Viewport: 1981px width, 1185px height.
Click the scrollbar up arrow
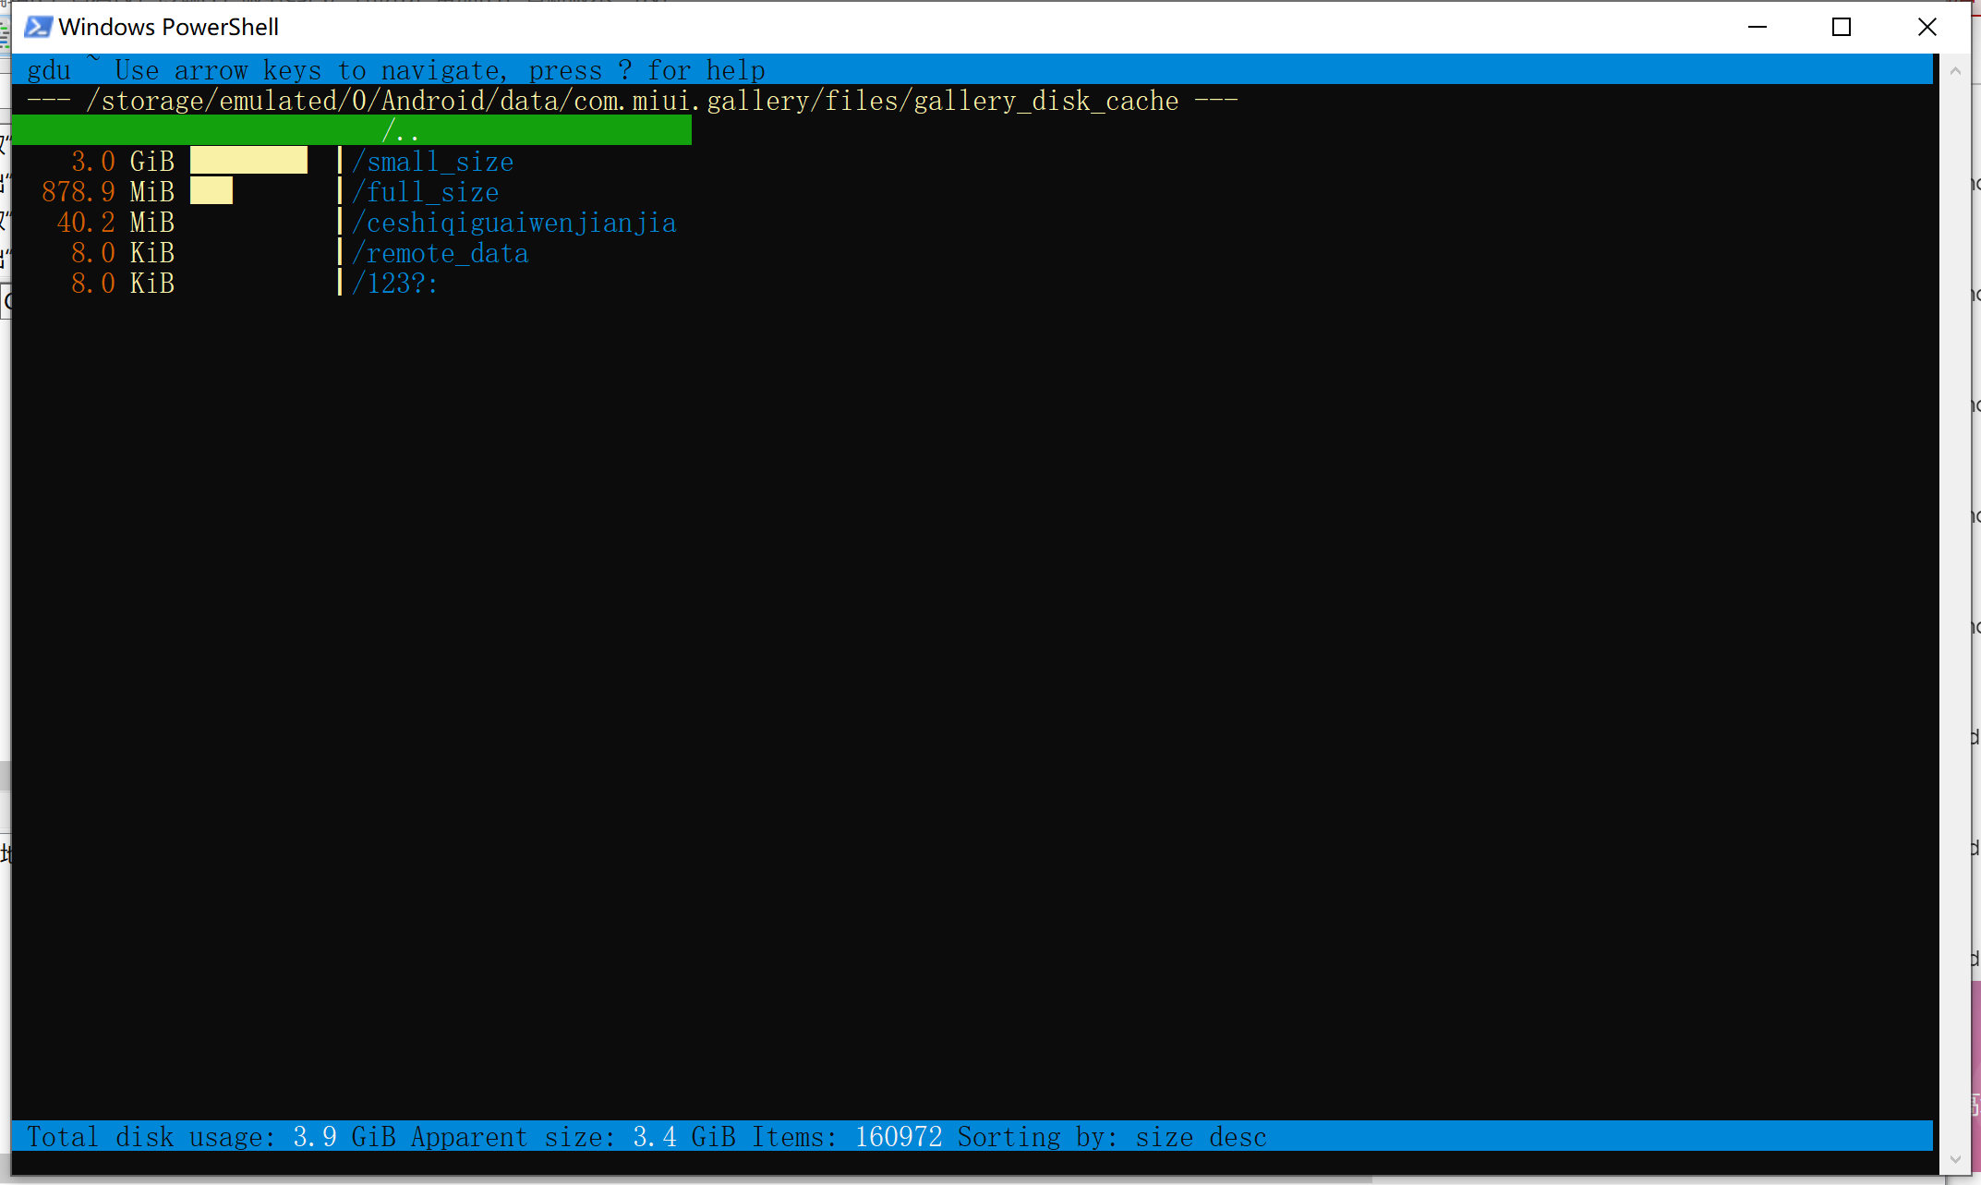click(1954, 71)
